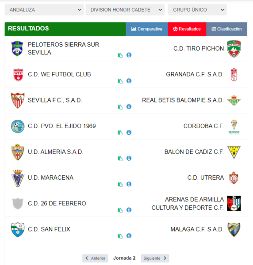Click info icon for 26 de Febrero match
253x265 pixels.
pos(129,210)
